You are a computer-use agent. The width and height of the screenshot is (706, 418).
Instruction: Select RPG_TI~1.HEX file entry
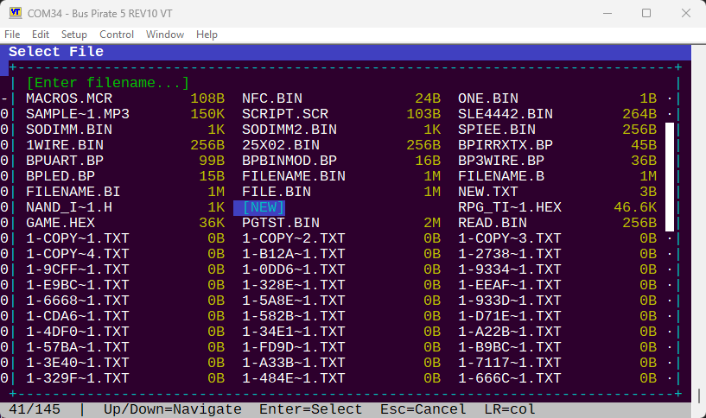510,207
